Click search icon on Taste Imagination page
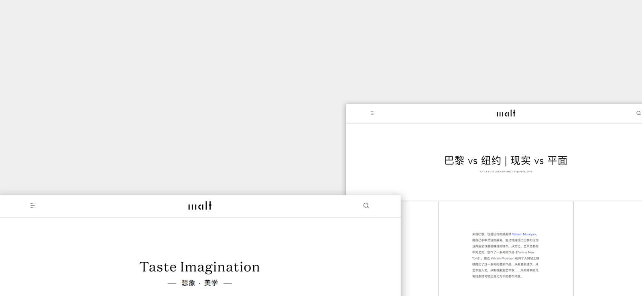Image resolution: width=642 pixels, height=296 pixels. 366,206
